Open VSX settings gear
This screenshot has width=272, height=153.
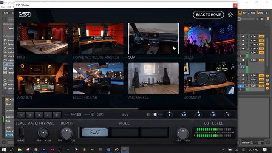click(x=230, y=15)
